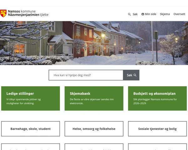Open the Ledige stillinger green card
The image size is (188, 150).
click(30, 98)
